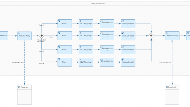Image resolution: width=190 pixels, height=107 pixels.
Task: Click the funnel icon on Filter 4
Action: click(59, 60)
